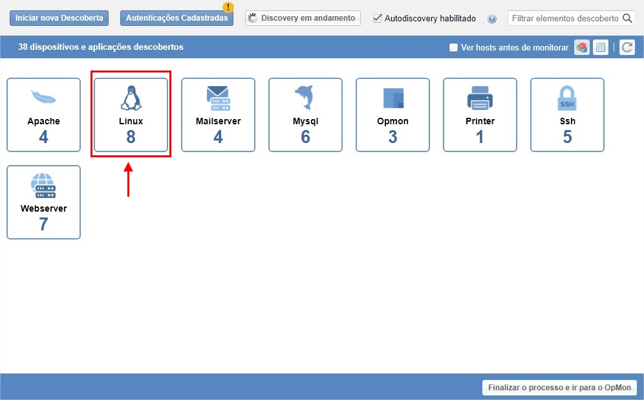Viewport: 644px width, 400px height.
Task: Click the blue help question icon
Action: [x=492, y=19]
